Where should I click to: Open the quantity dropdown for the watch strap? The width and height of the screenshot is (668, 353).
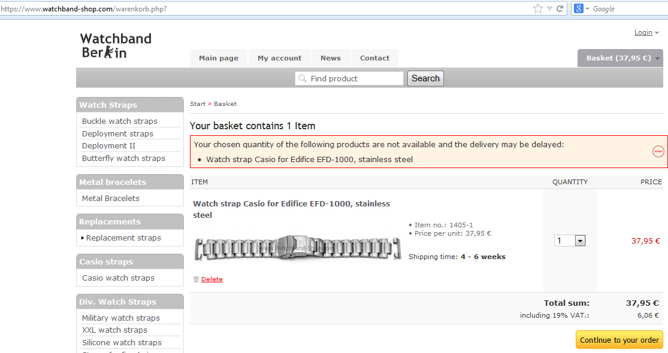[579, 241]
